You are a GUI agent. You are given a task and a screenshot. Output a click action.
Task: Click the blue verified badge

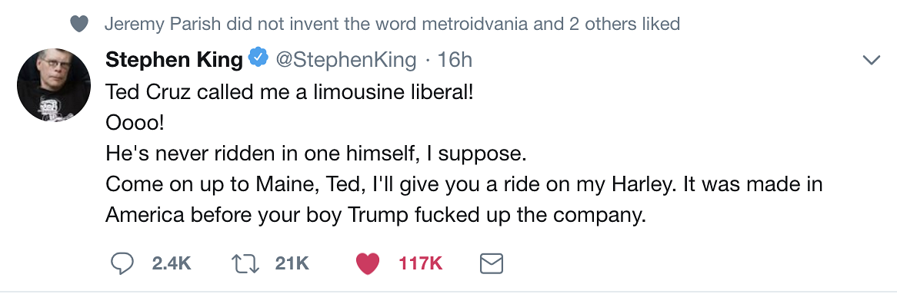coord(259,58)
